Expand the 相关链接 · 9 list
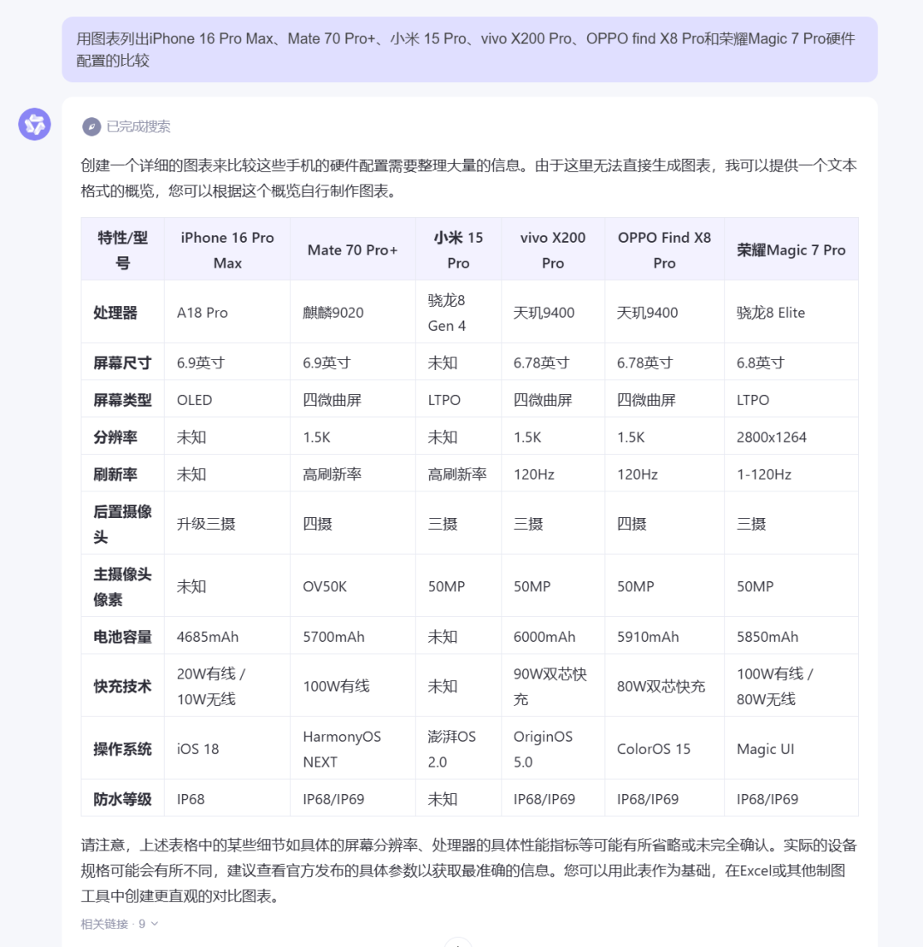The image size is (923, 947). tap(120, 923)
